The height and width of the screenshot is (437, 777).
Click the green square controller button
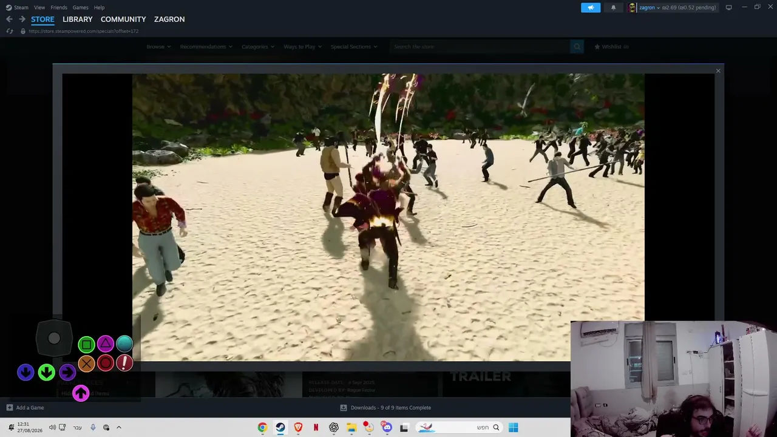coord(86,345)
